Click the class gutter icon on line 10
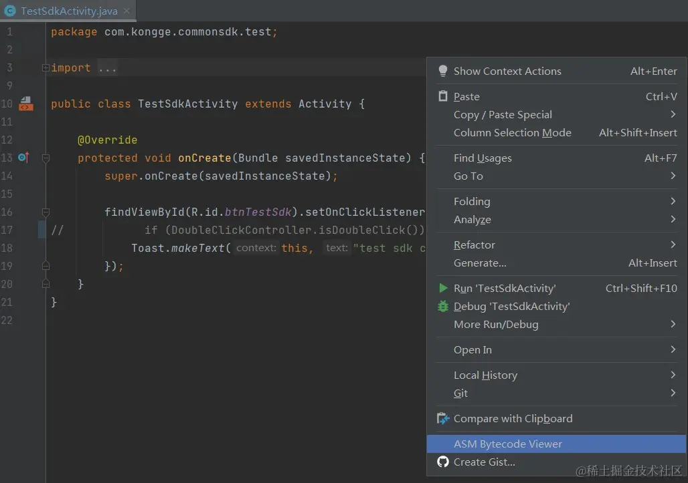This screenshot has width=688, height=483. [x=26, y=104]
